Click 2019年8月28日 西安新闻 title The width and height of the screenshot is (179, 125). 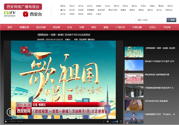pos(156,101)
